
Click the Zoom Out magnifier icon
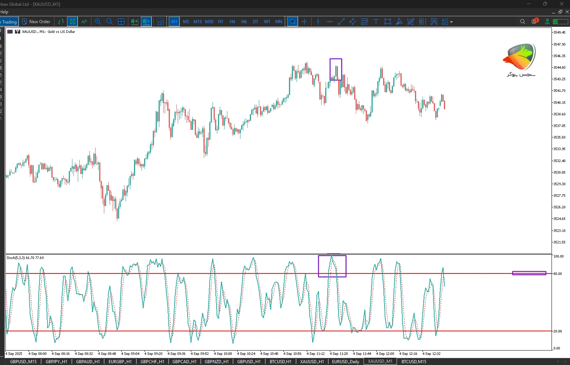(109, 22)
